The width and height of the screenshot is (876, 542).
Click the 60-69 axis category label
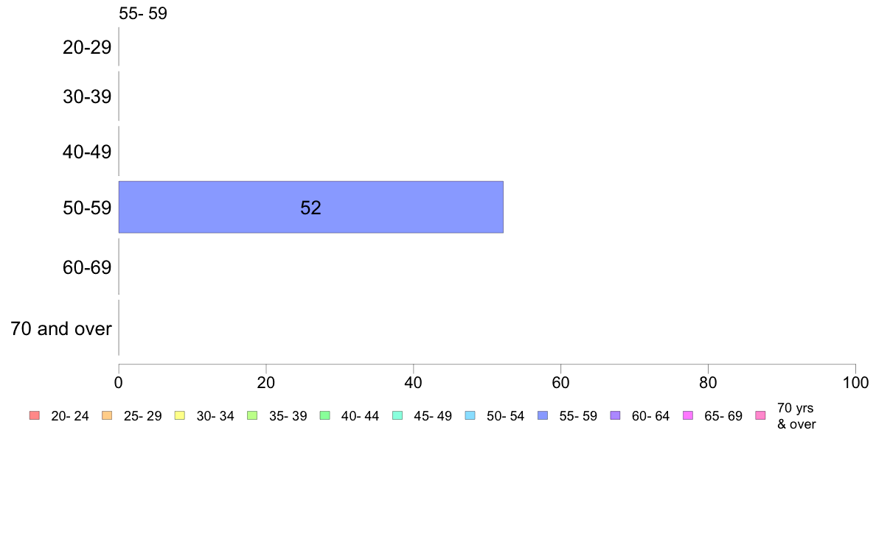pos(87,267)
